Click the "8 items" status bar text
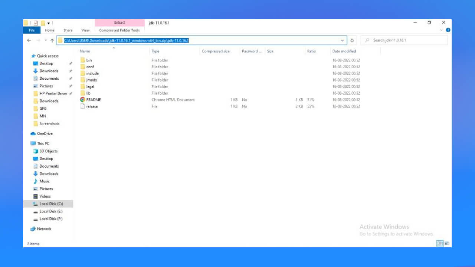The width and height of the screenshot is (475, 267). [33, 244]
